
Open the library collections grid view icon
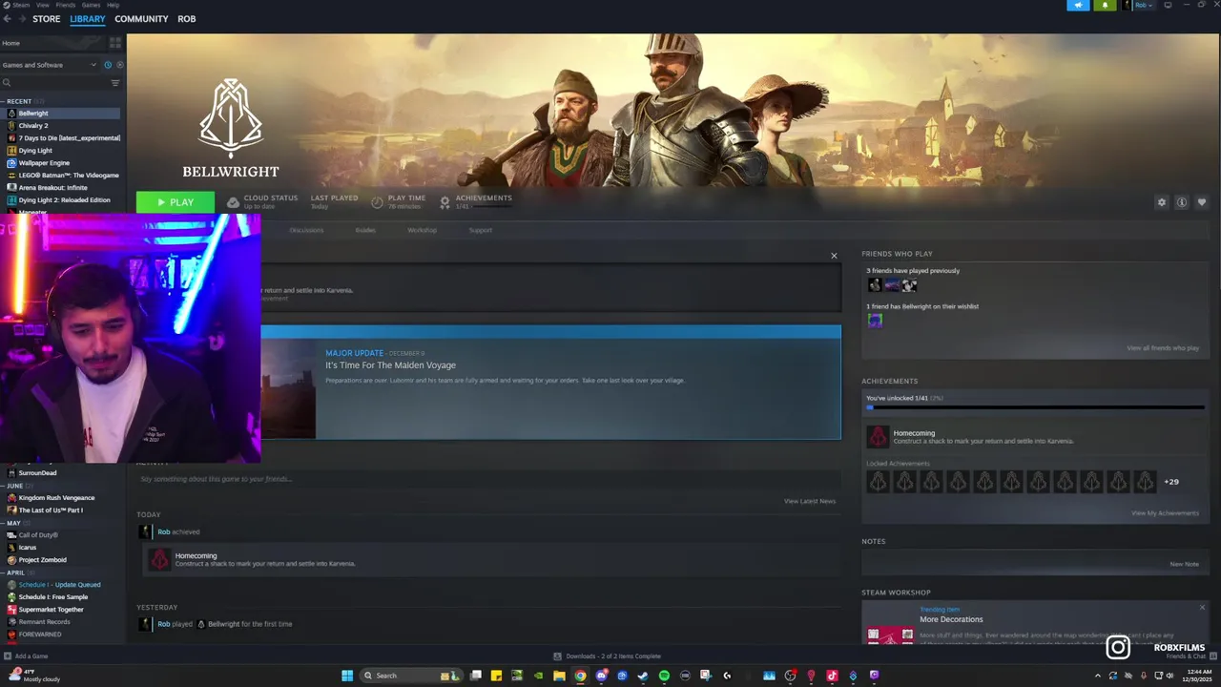click(x=115, y=43)
